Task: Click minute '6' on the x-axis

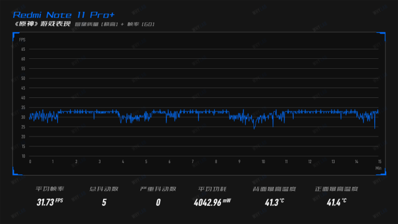Action: pos(170,161)
